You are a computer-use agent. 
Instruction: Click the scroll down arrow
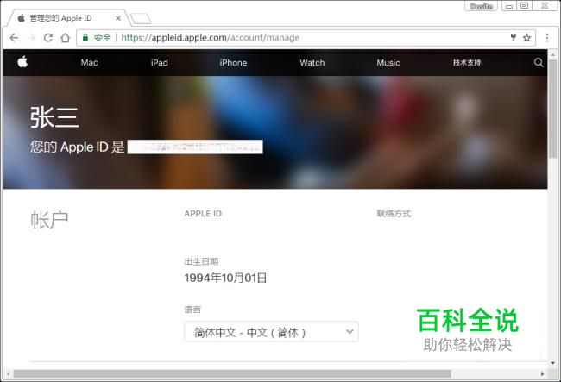552,363
